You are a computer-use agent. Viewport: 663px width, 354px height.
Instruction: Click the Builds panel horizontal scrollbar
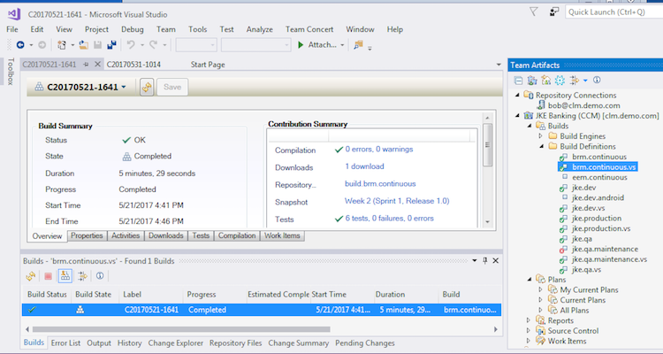[x=181, y=329]
